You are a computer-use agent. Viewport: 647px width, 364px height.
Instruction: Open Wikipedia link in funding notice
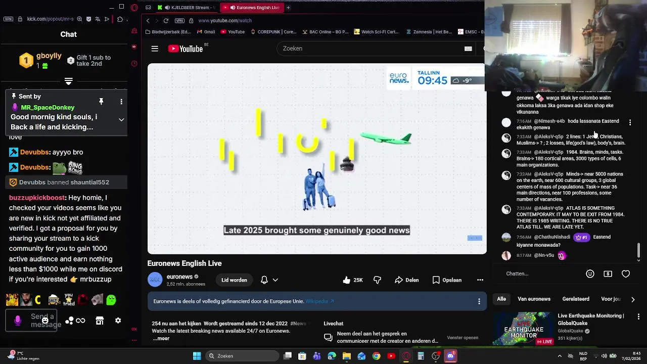[x=319, y=301]
